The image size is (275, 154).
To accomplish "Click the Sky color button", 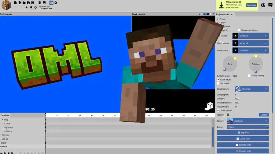I will point(243,132).
